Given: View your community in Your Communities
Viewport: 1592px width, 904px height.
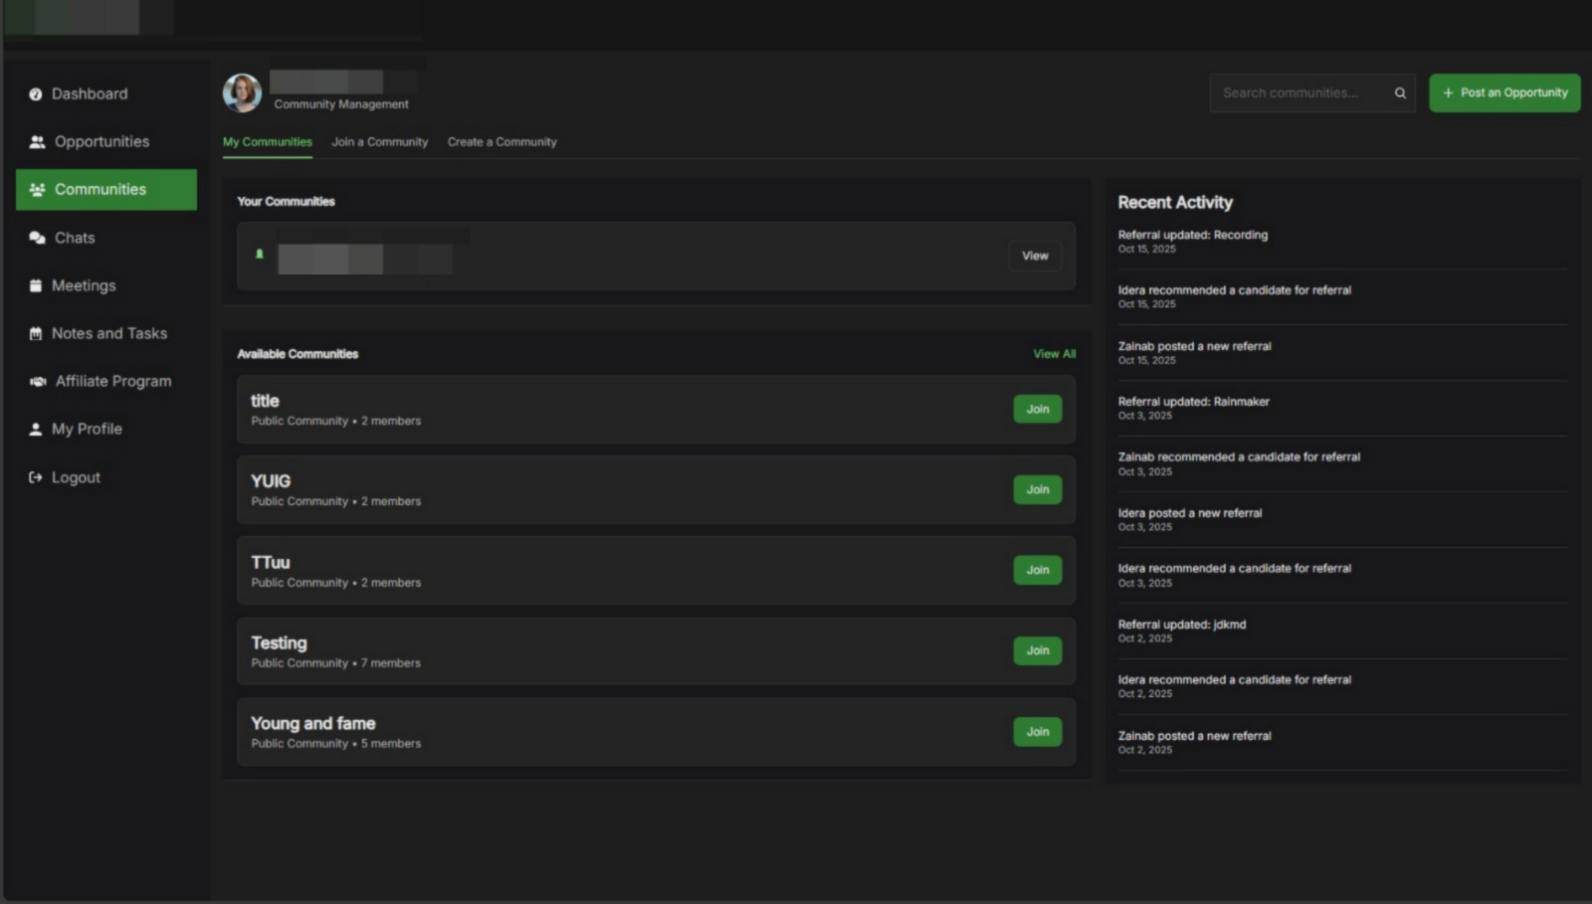Looking at the screenshot, I should pyautogui.click(x=1035, y=256).
